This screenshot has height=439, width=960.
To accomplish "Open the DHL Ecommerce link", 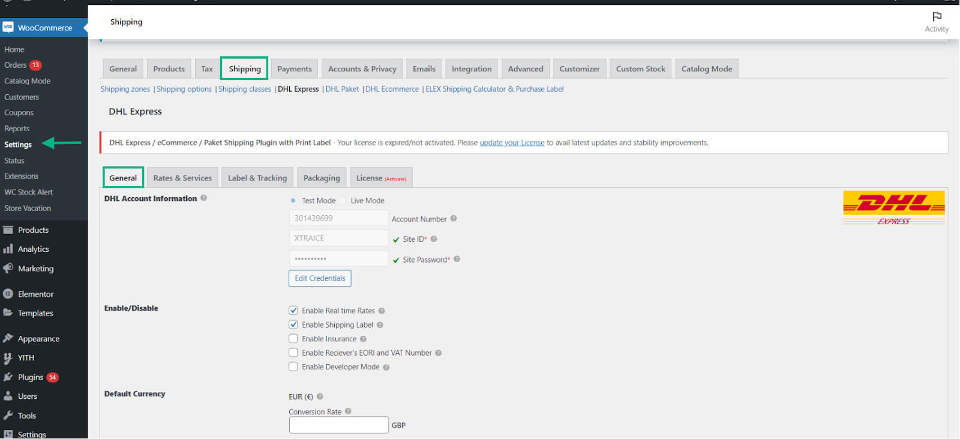I will pos(392,89).
